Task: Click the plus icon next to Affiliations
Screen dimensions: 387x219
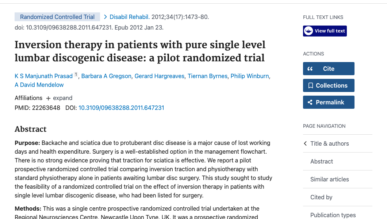Action: (x=48, y=98)
